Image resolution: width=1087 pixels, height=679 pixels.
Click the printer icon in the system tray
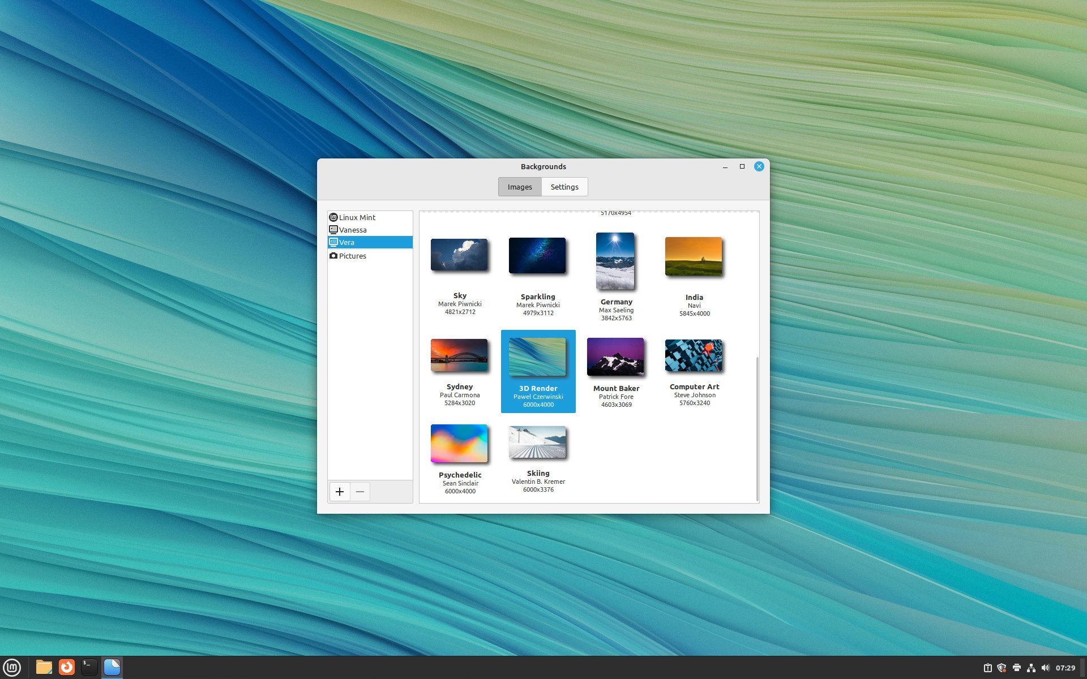pyautogui.click(x=1017, y=667)
